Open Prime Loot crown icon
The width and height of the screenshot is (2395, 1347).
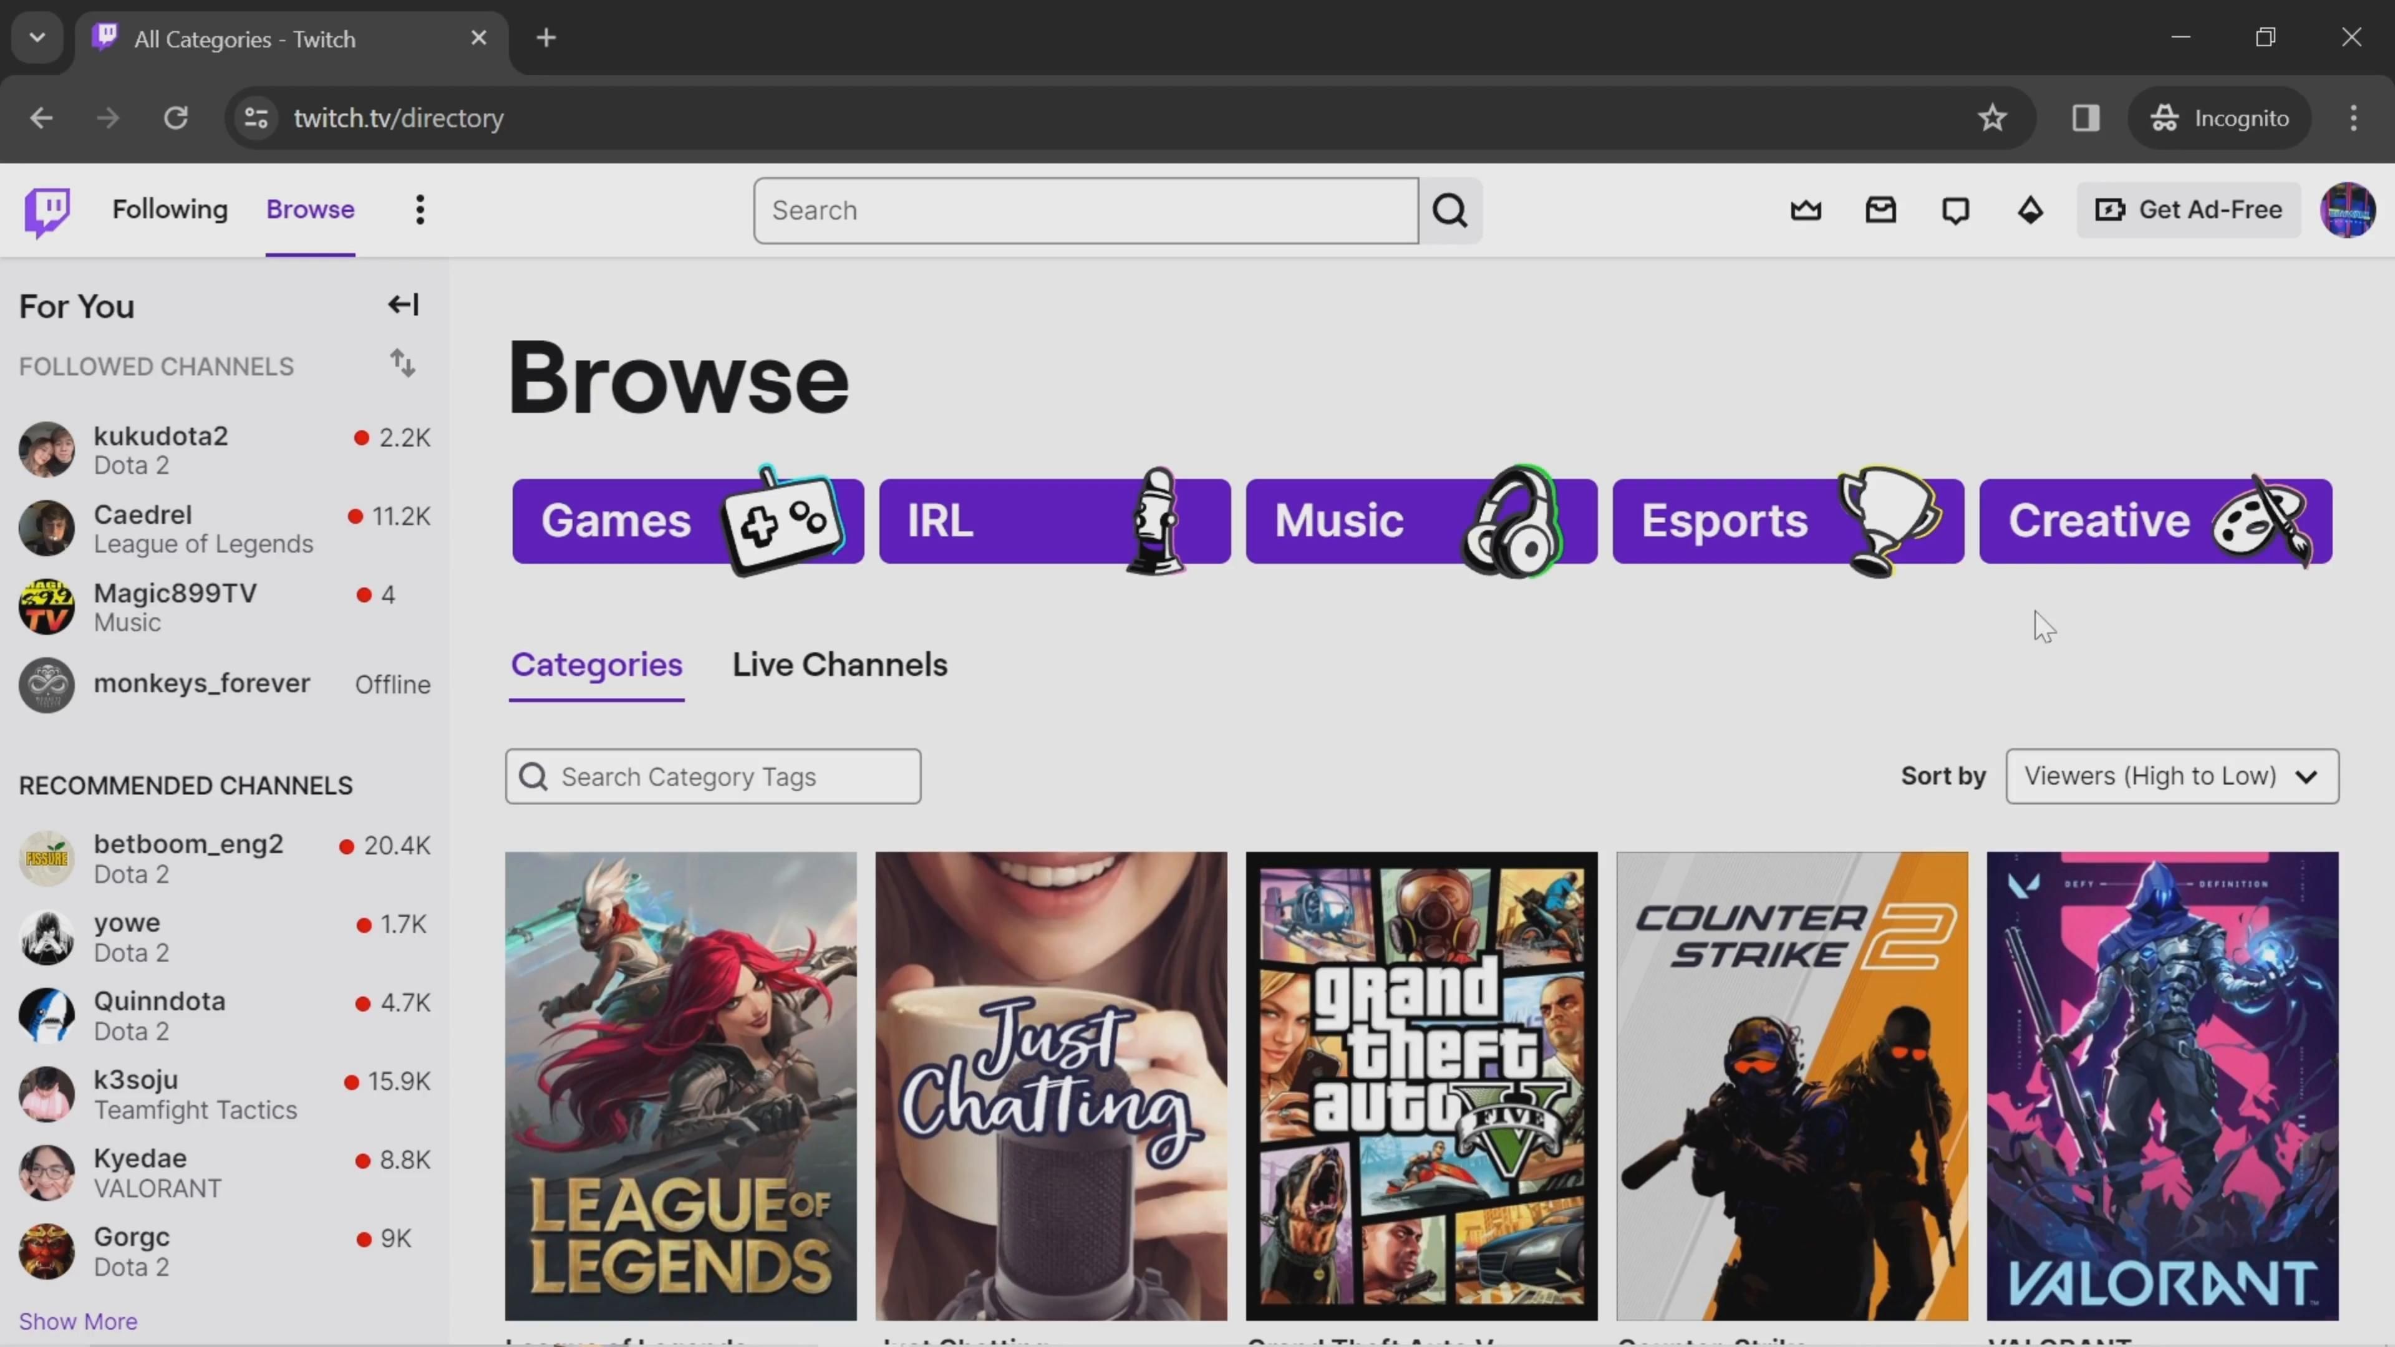(x=1806, y=210)
